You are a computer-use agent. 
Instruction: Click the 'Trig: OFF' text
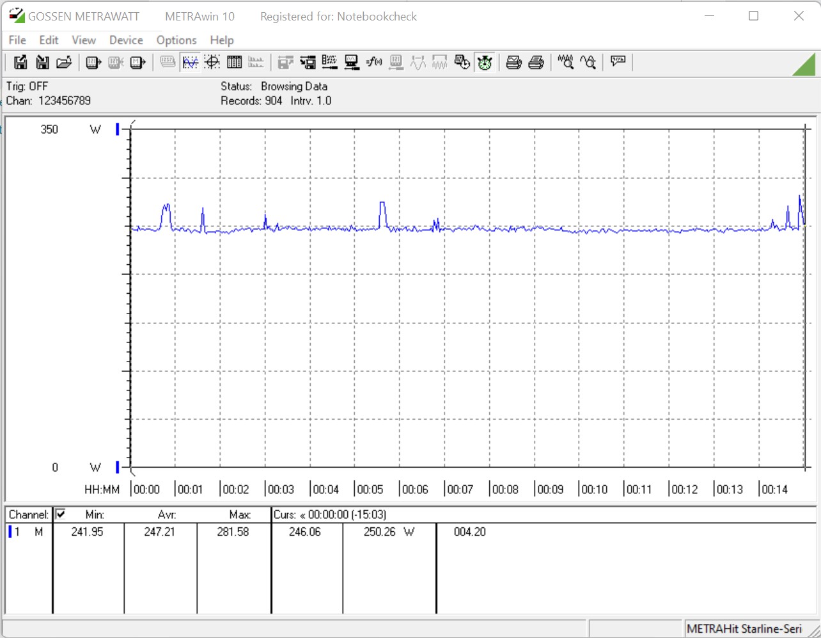27,86
